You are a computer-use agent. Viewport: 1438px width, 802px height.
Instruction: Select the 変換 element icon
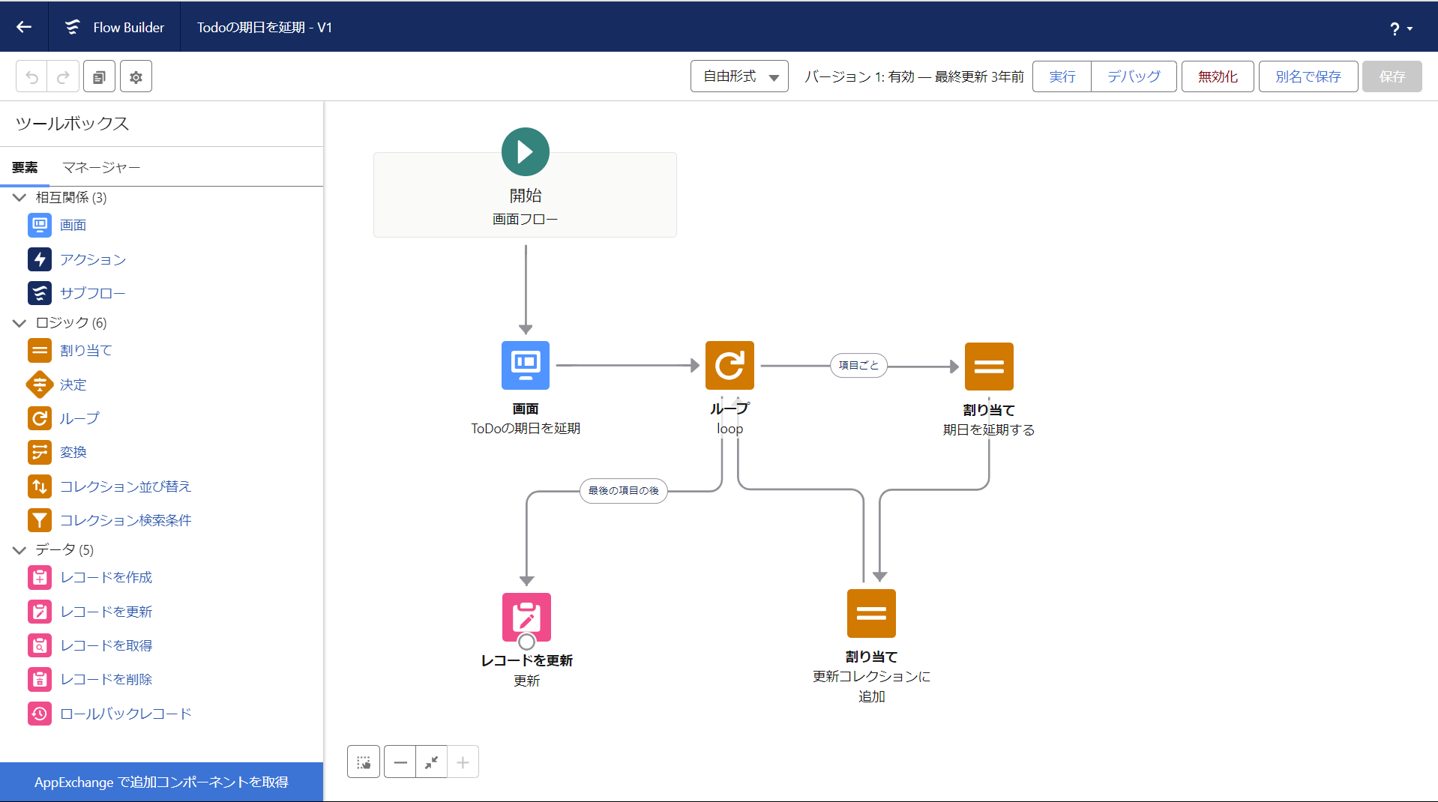40,452
